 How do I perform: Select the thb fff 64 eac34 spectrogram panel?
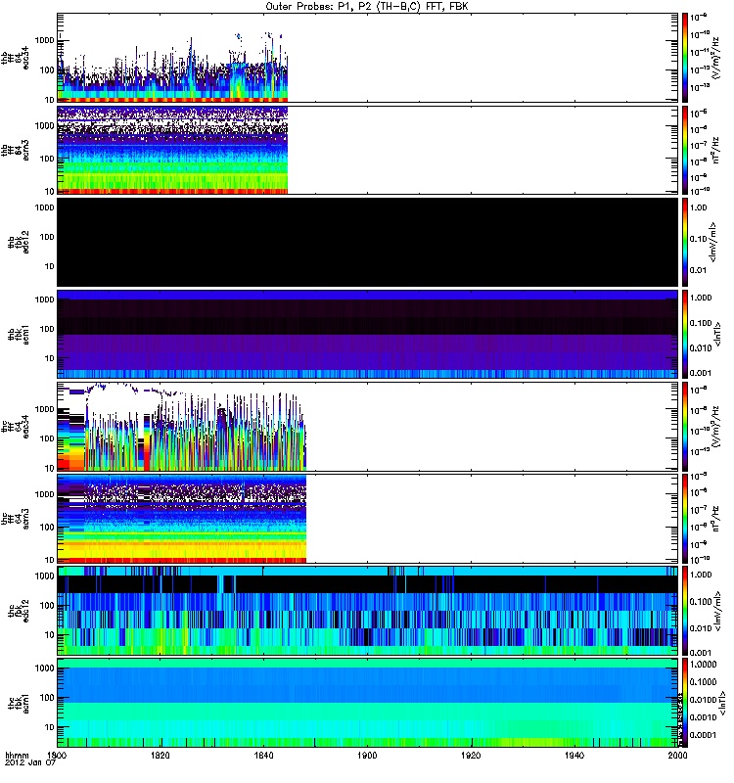368,58
